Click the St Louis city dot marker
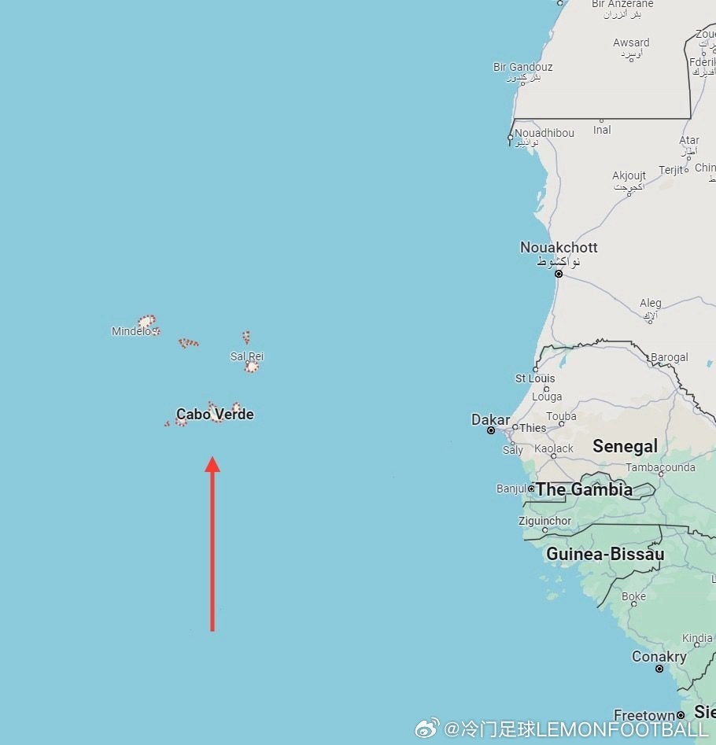Screen dimensions: 716x745 tap(536, 369)
